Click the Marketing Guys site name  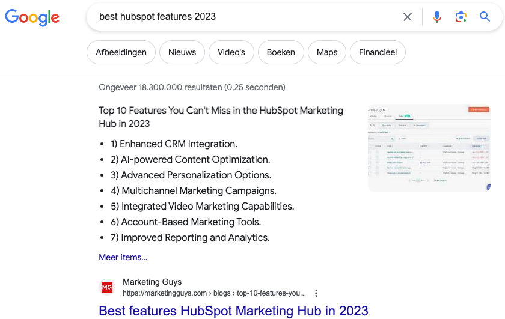pos(152,282)
